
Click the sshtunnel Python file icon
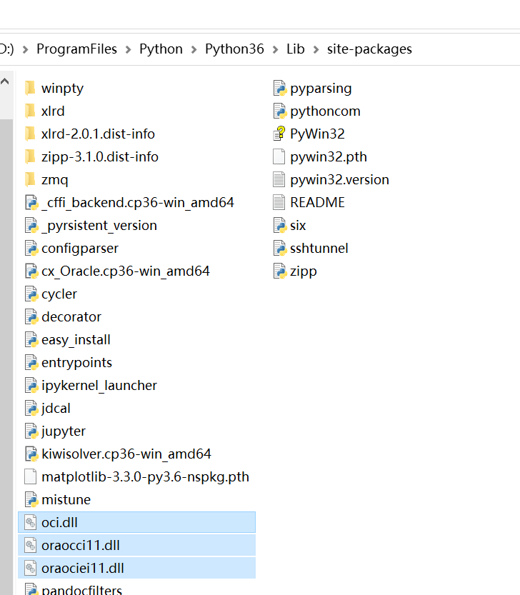pos(280,248)
